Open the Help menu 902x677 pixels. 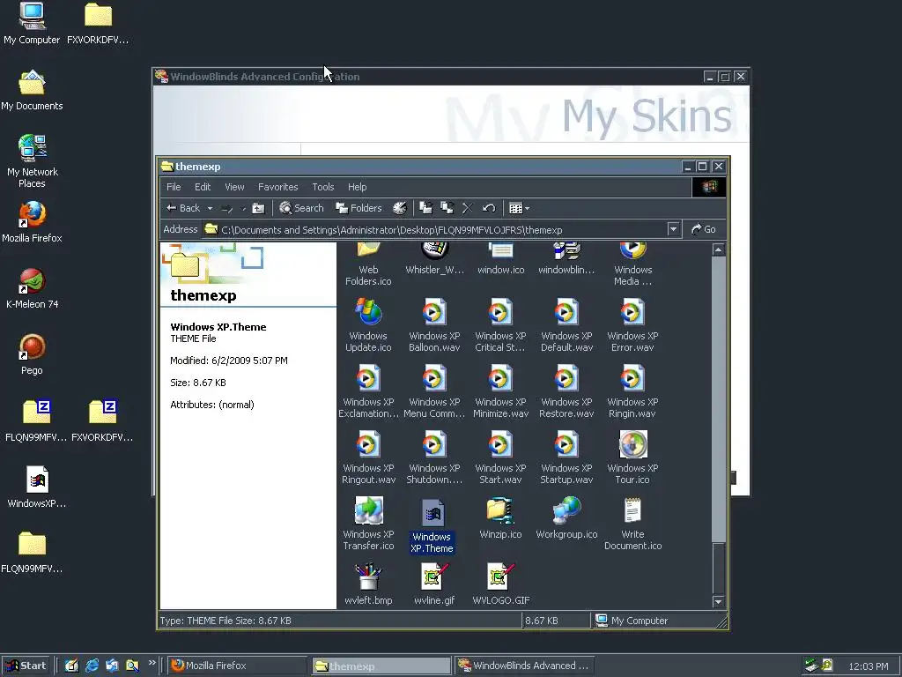pos(358,187)
